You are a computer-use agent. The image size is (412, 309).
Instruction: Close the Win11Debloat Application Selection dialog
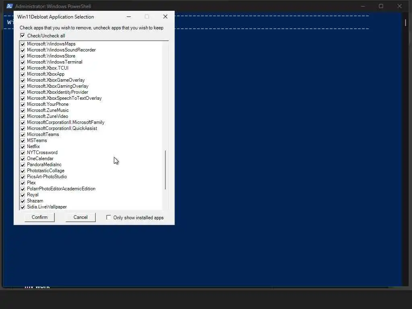pyautogui.click(x=165, y=16)
